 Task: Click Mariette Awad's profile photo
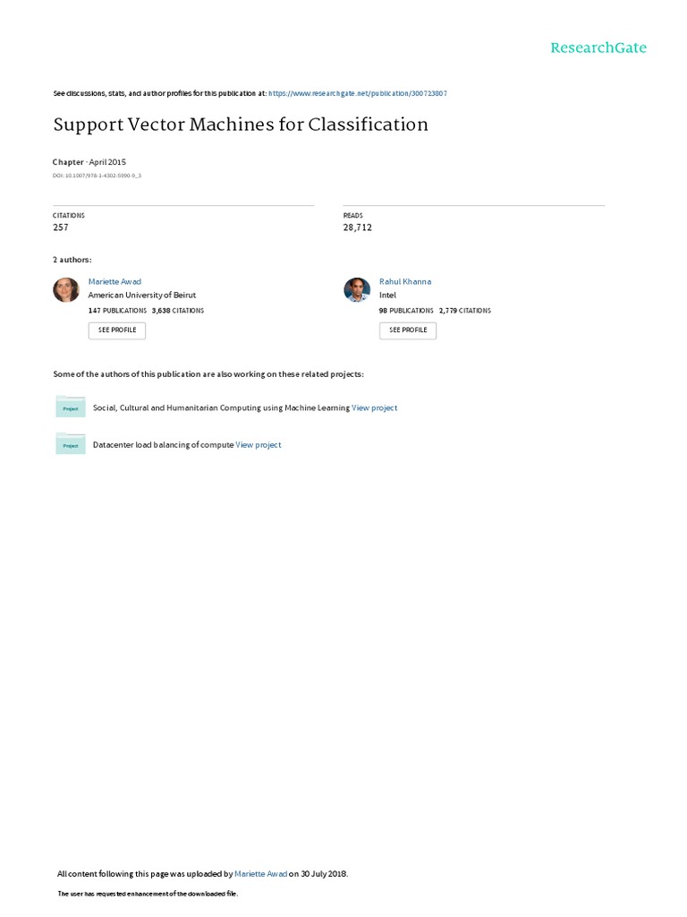click(66, 289)
